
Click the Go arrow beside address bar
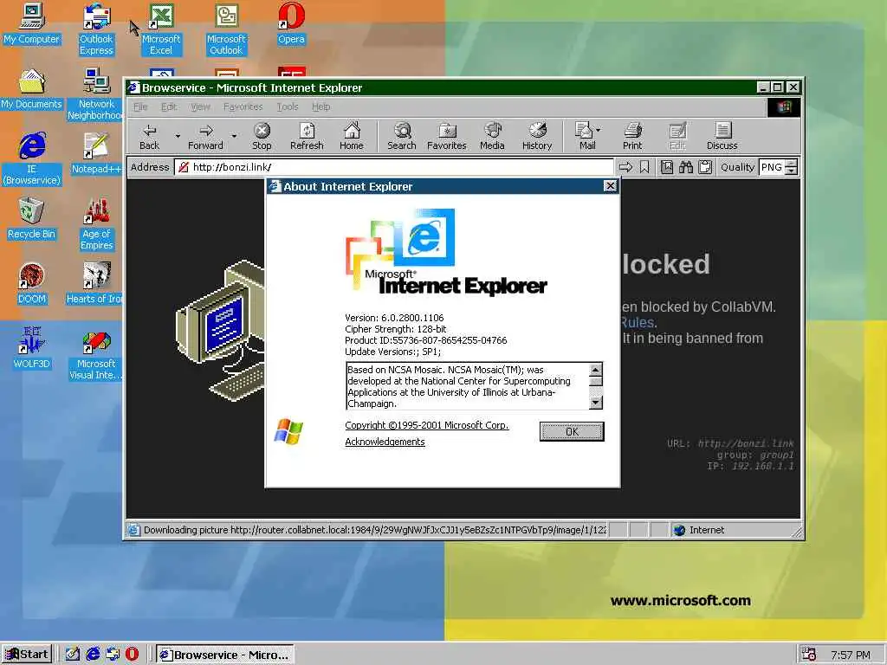click(x=625, y=167)
